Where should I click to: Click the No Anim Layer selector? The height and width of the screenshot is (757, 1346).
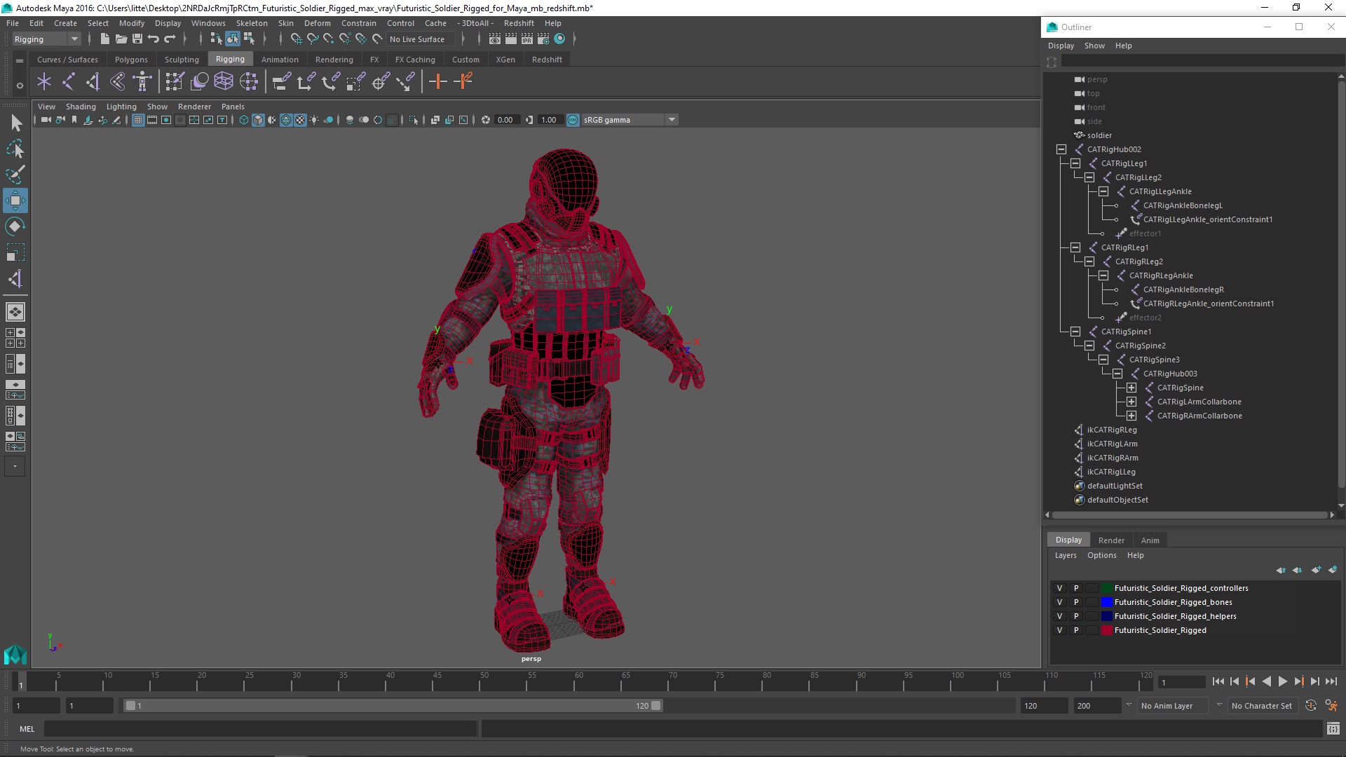[1174, 706]
